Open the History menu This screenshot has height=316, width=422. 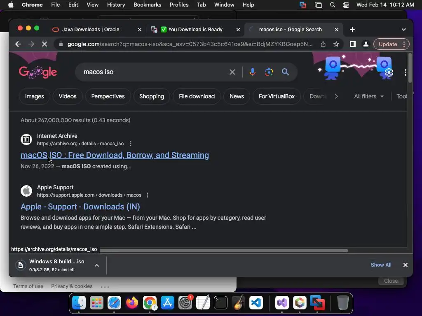pos(116,5)
